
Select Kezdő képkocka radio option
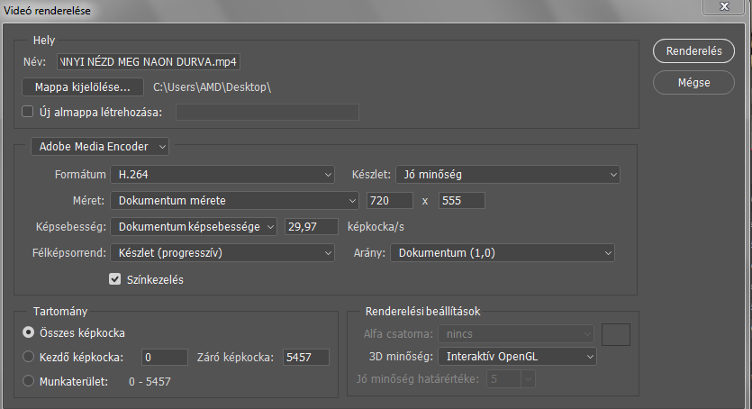tap(28, 357)
